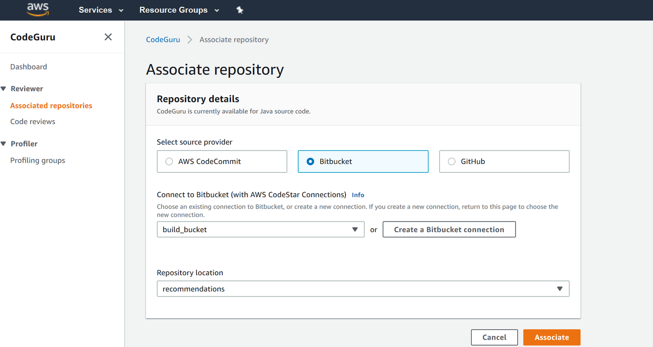Viewport: 653px width, 347px height.
Task: Collapse the Reviewer section
Action: (3, 89)
